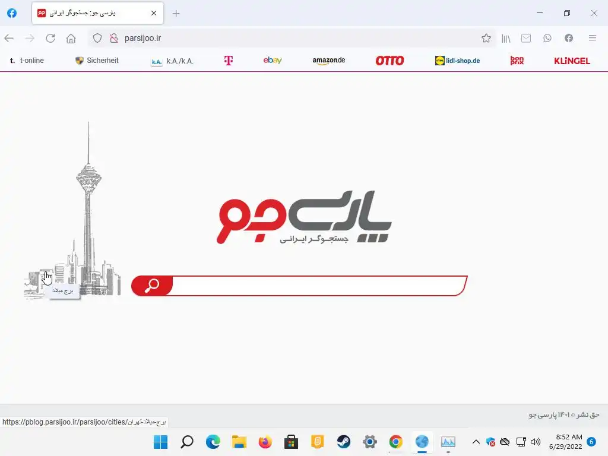Screen dimensions: 608x456
Task: Click the red magnifier search button
Action: (152, 286)
